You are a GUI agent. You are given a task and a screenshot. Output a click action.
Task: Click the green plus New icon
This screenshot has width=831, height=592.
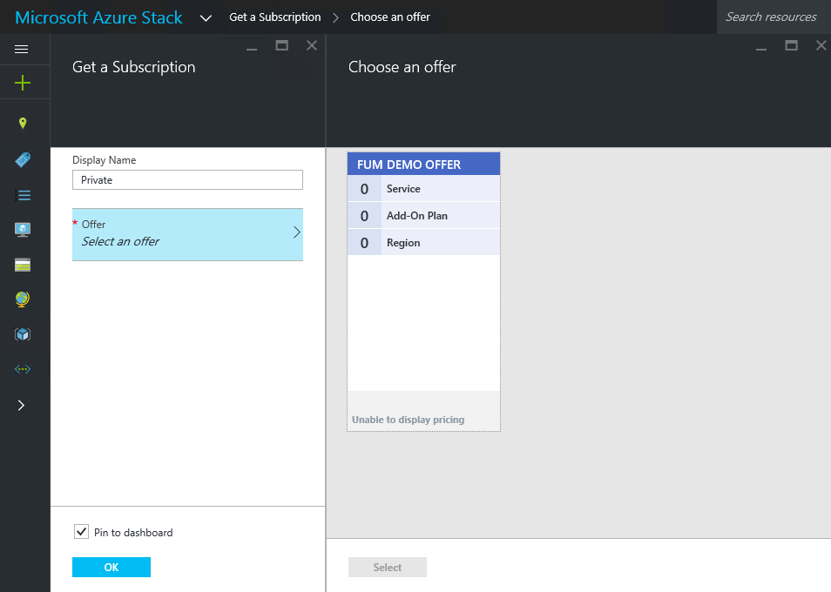(22, 83)
